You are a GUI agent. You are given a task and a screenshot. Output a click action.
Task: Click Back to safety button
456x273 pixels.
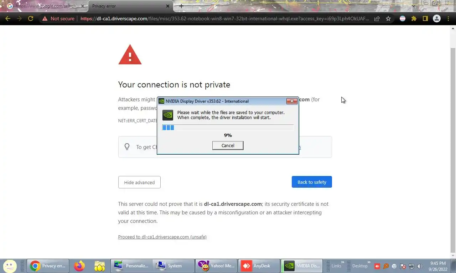pyautogui.click(x=312, y=182)
